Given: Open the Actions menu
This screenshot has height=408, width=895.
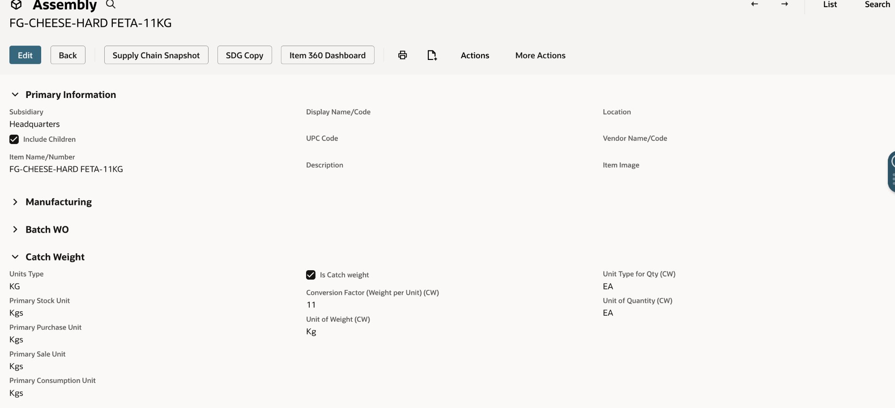Looking at the screenshot, I should point(475,55).
